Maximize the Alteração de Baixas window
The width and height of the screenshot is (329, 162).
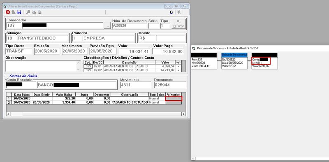176,6
